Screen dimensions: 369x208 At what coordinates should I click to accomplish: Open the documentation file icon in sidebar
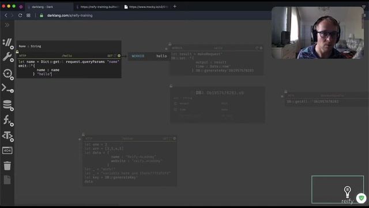click(7, 180)
